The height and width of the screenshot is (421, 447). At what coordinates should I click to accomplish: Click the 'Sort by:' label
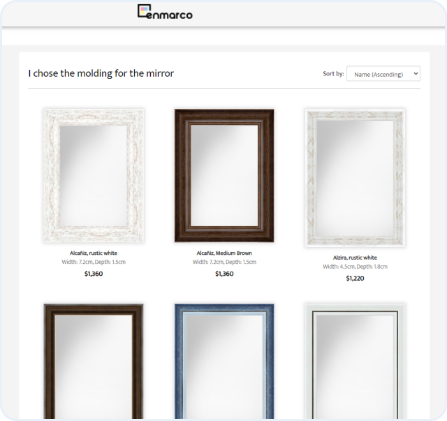pyautogui.click(x=333, y=74)
